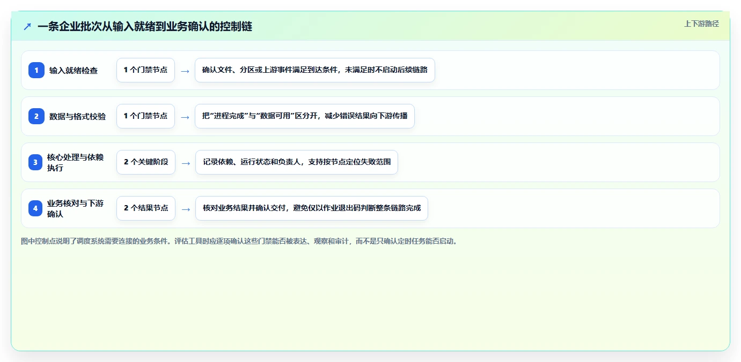The width and height of the screenshot is (741, 362).
Task: Click the description starting 把“进程完成”与“数据可用”区分开
Action: (305, 116)
